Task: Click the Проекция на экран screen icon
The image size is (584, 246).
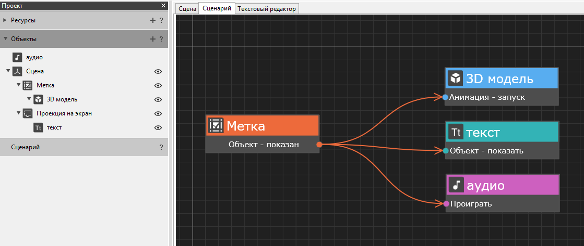Action: (x=28, y=113)
